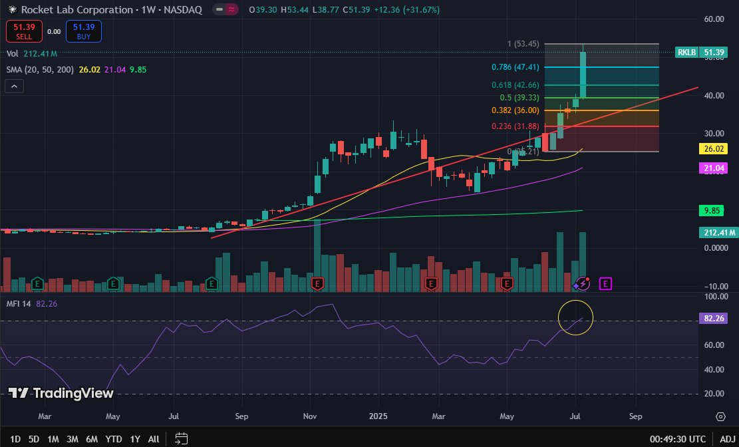Click the close value C51.39

pyautogui.click(x=357, y=9)
